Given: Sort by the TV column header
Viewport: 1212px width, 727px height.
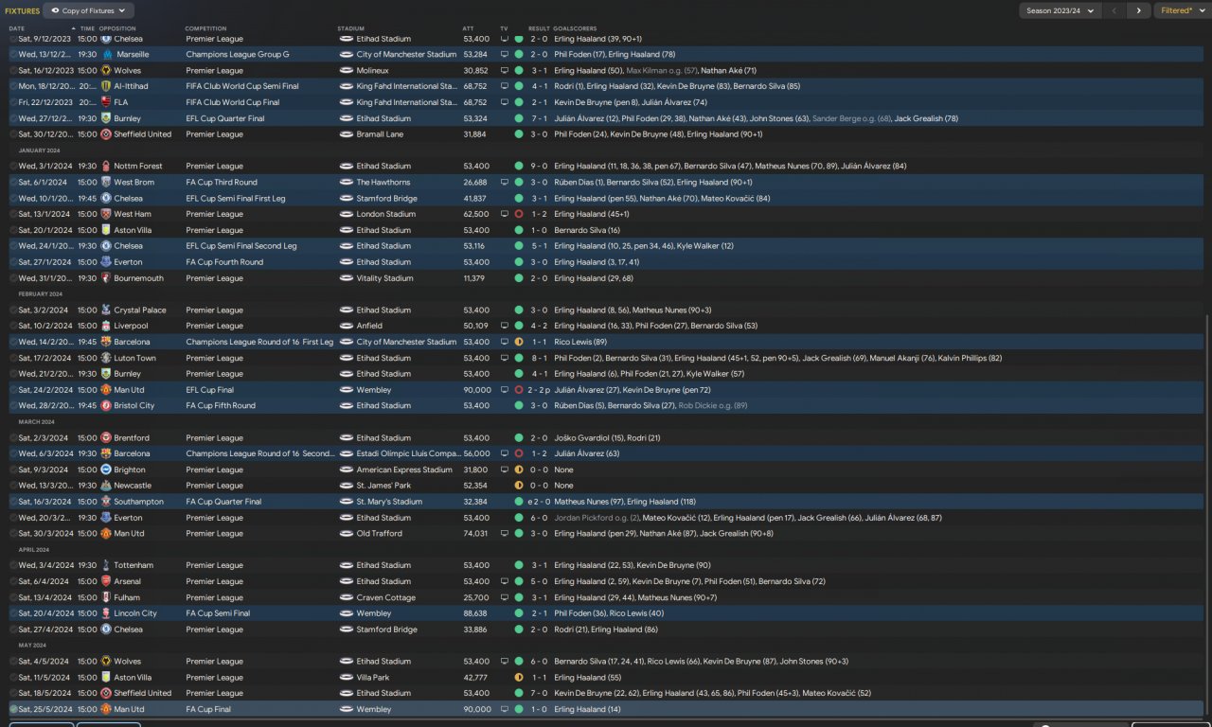Looking at the screenshot, I should tap(504, 28).
